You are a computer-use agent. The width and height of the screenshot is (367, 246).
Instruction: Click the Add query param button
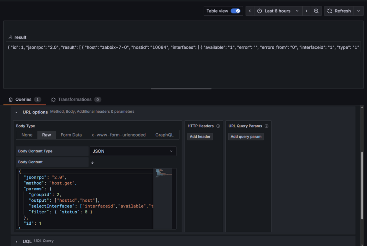click(246, 137)
